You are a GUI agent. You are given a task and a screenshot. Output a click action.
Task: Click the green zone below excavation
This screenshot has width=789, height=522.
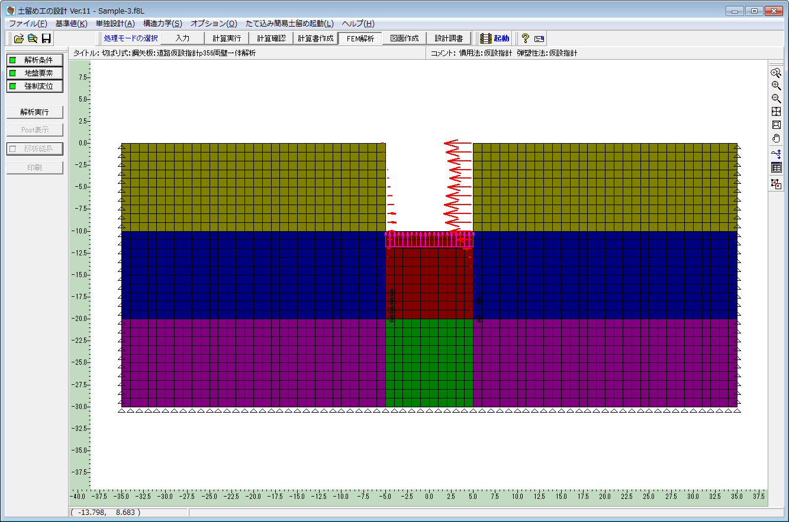(x=429, y=363)
